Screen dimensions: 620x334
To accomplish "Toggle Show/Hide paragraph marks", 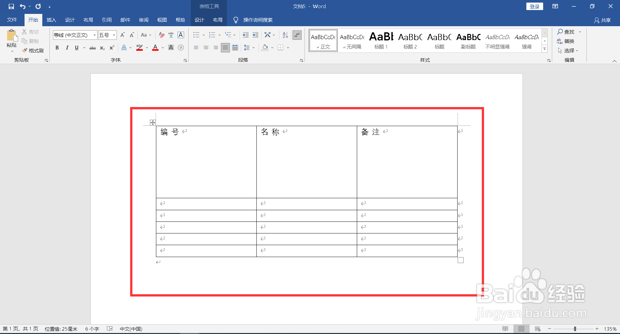I will (x=297, y=35).
